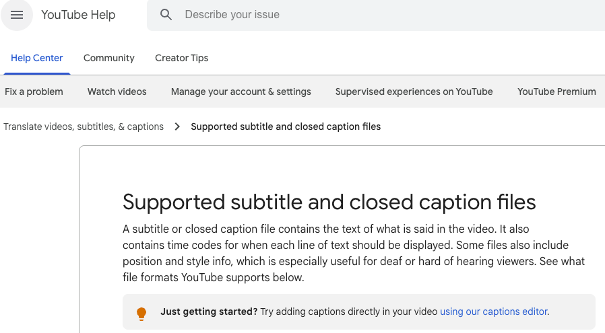605x333 pixels.
Task: Switch to the Help Center tab
Action: [37, 58]
